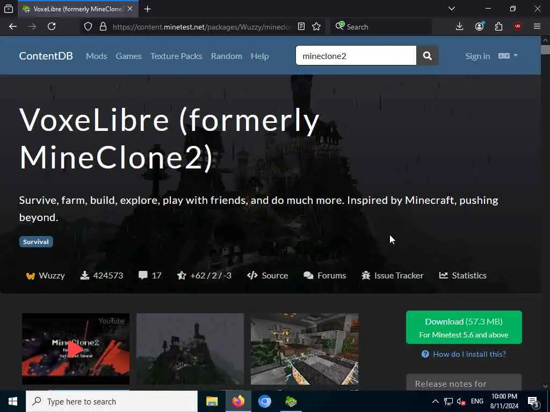Open the tracking protection shield icon
The image size is (550, 412).
88,27
